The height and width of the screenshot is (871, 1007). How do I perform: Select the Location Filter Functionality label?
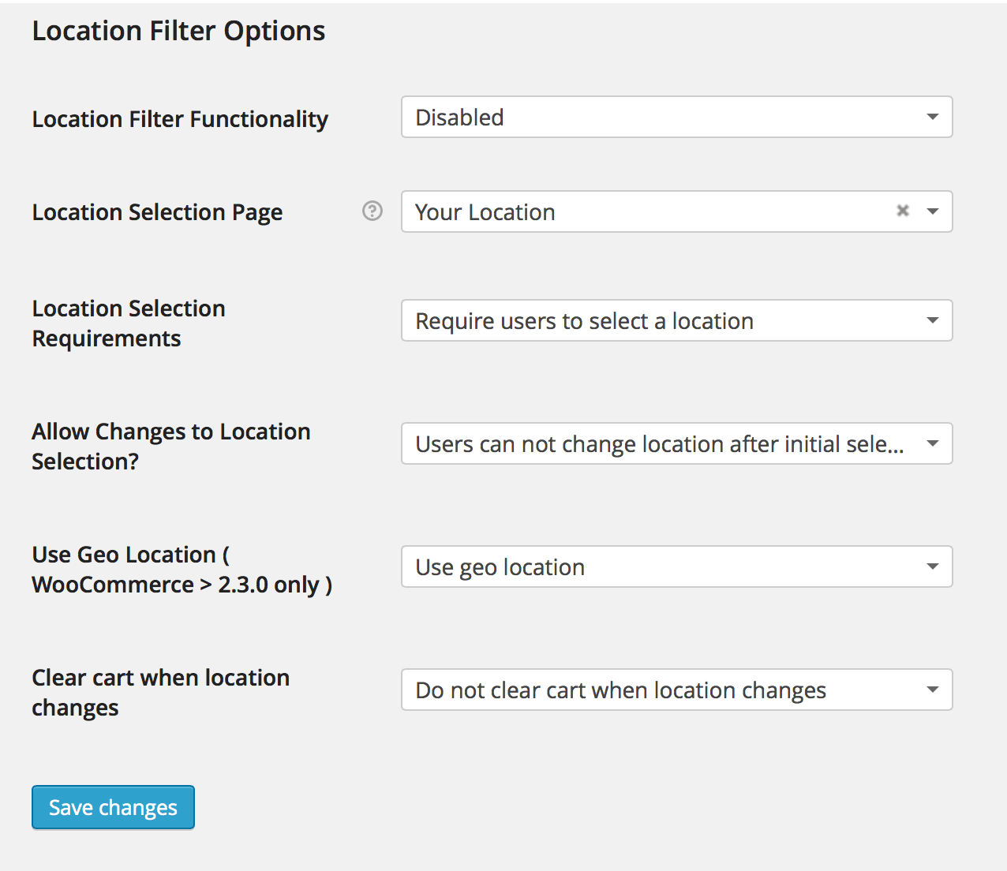(179, 118)
